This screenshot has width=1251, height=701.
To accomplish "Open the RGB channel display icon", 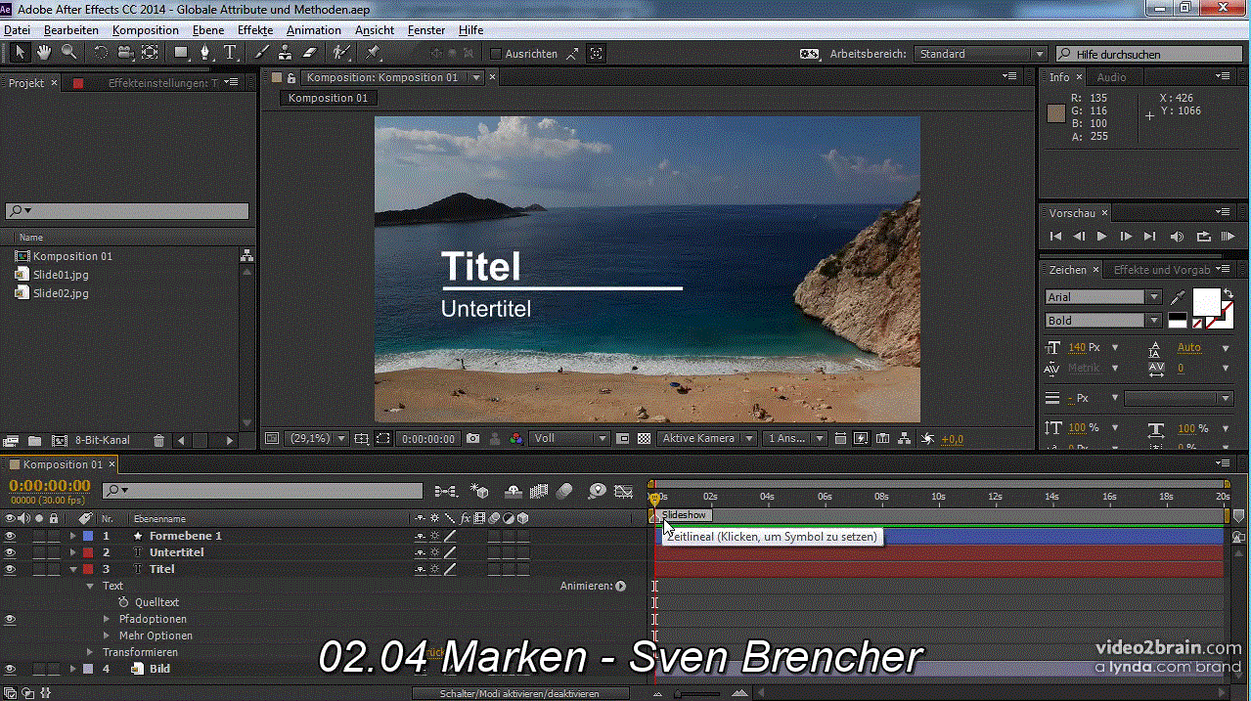I will click(516, 439).
